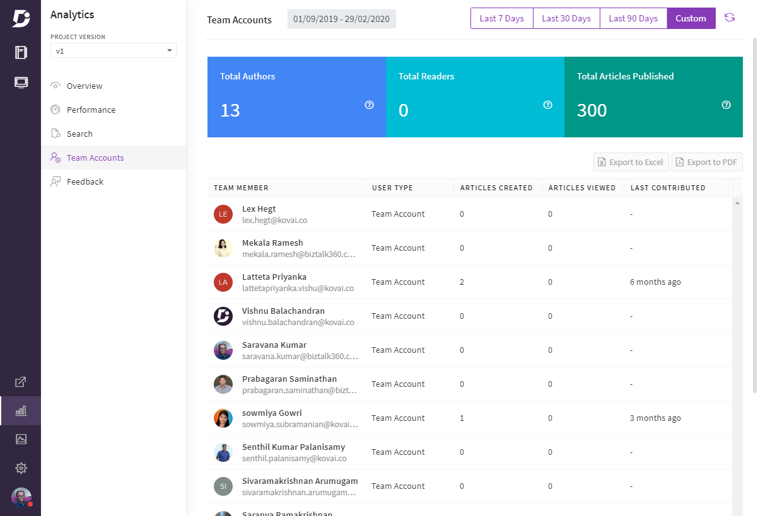Open the Search analytics section
758x516 pixels.
pyautogui.click(x=78, y=133)
